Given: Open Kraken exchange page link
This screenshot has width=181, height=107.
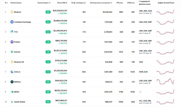Looking at the screenshot, I should pos(17,42).
